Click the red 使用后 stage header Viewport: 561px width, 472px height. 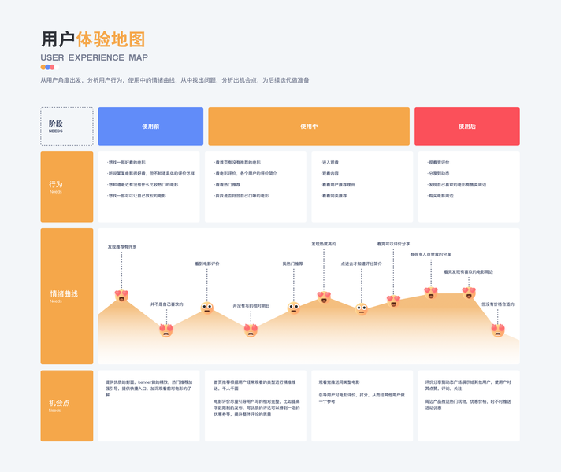tap(467, 126)
